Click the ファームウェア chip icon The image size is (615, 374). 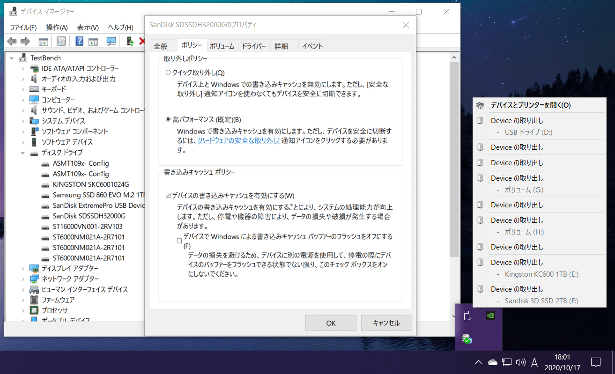34,300
